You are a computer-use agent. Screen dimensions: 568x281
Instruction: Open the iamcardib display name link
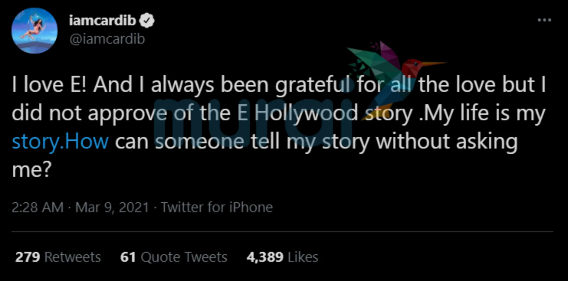[102, 21]
